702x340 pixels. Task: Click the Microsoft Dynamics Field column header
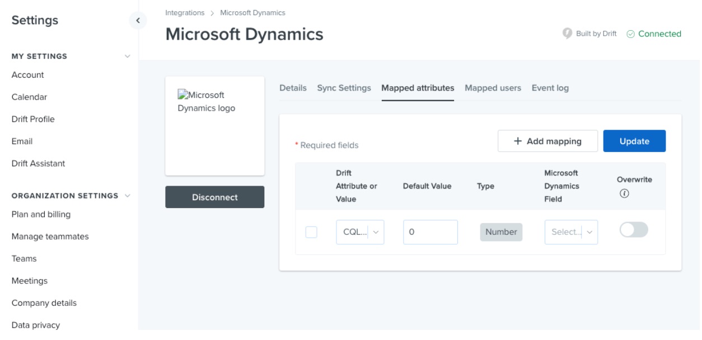tap(561, 186)
